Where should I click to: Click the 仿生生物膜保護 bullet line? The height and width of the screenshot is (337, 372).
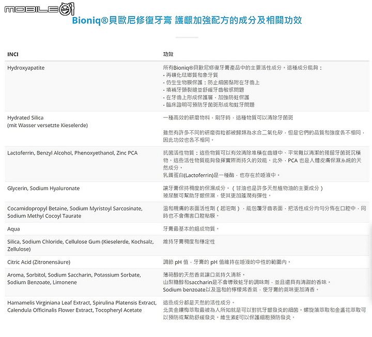tap(211, 83)
